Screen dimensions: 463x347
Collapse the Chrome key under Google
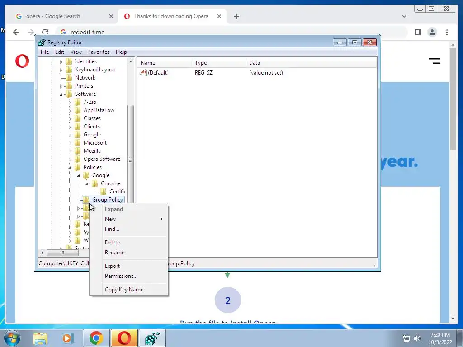pyautogui.click(x=87, y=184)
